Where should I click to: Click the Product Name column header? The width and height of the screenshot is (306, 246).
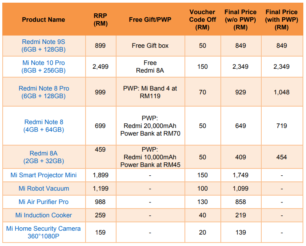[x=44, y=19]
